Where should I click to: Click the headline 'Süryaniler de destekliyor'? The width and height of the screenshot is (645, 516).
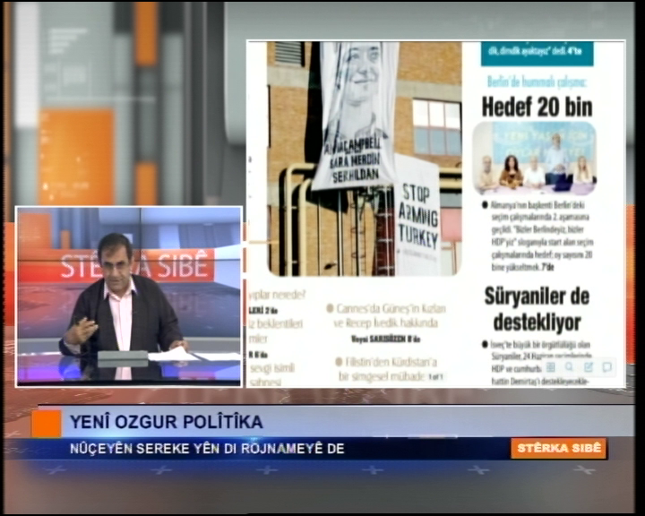click(537, 309)
